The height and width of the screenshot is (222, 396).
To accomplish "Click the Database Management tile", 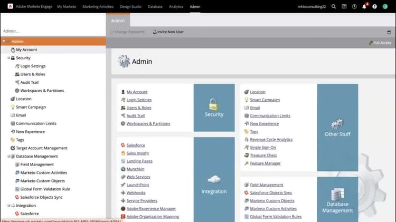I will coord(337,199).
